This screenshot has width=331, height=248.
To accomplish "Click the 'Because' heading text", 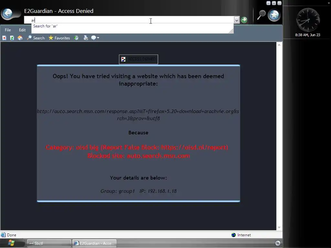I will click(x=138, y=133).
